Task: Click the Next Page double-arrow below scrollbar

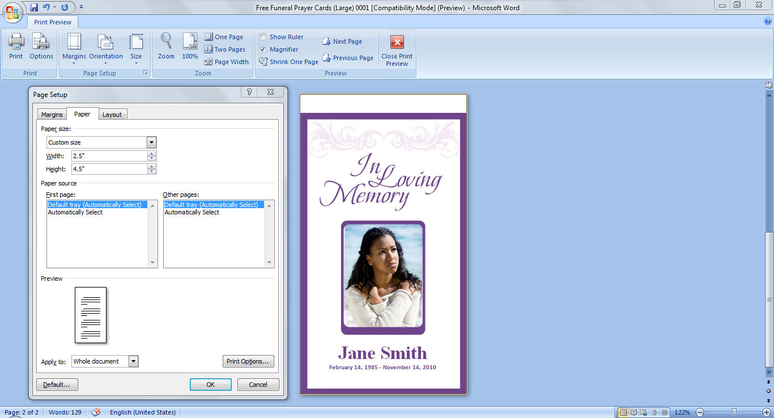Action: 769,400
